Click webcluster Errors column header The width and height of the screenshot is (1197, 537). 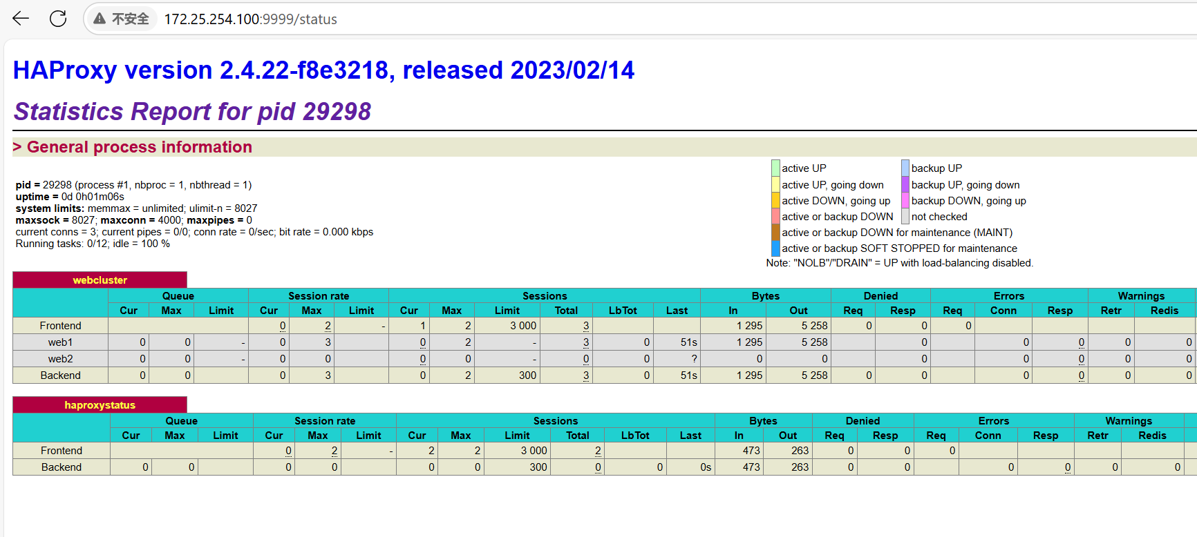1009,295
